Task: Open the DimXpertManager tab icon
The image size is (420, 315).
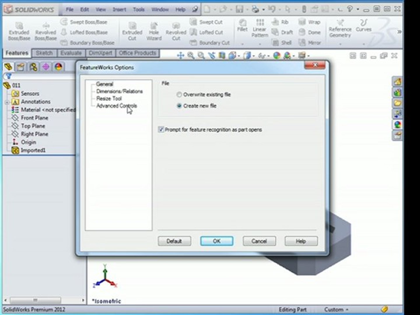Action: [x=46, y=67]
